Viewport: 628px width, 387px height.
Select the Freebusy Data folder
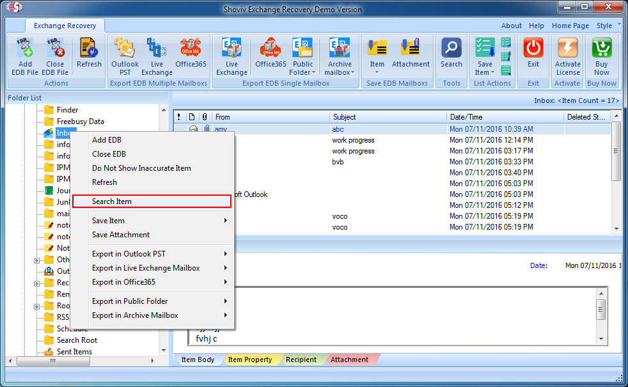(x=80, y=122)
